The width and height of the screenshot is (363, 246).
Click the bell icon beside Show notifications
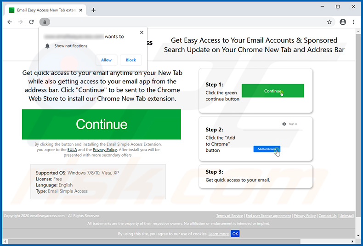tap(47, 46)
